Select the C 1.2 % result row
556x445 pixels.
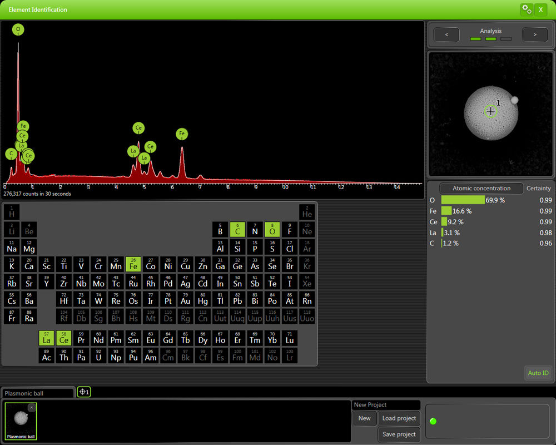point(490,244)
